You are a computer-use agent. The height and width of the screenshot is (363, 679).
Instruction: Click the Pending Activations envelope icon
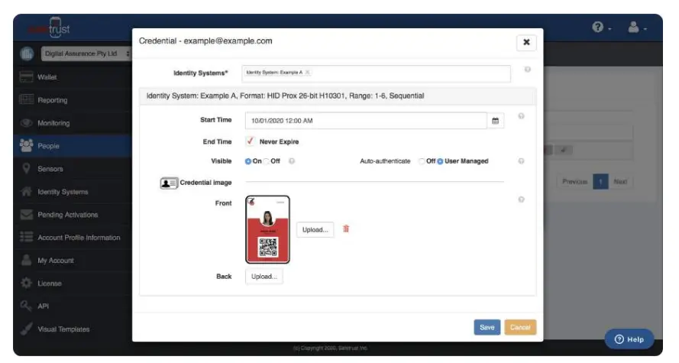[27, 215]
